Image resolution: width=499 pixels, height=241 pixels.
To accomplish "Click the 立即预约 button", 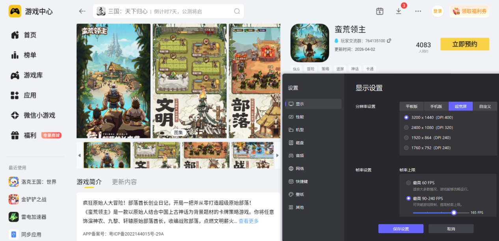I will (x=465, y=44).
